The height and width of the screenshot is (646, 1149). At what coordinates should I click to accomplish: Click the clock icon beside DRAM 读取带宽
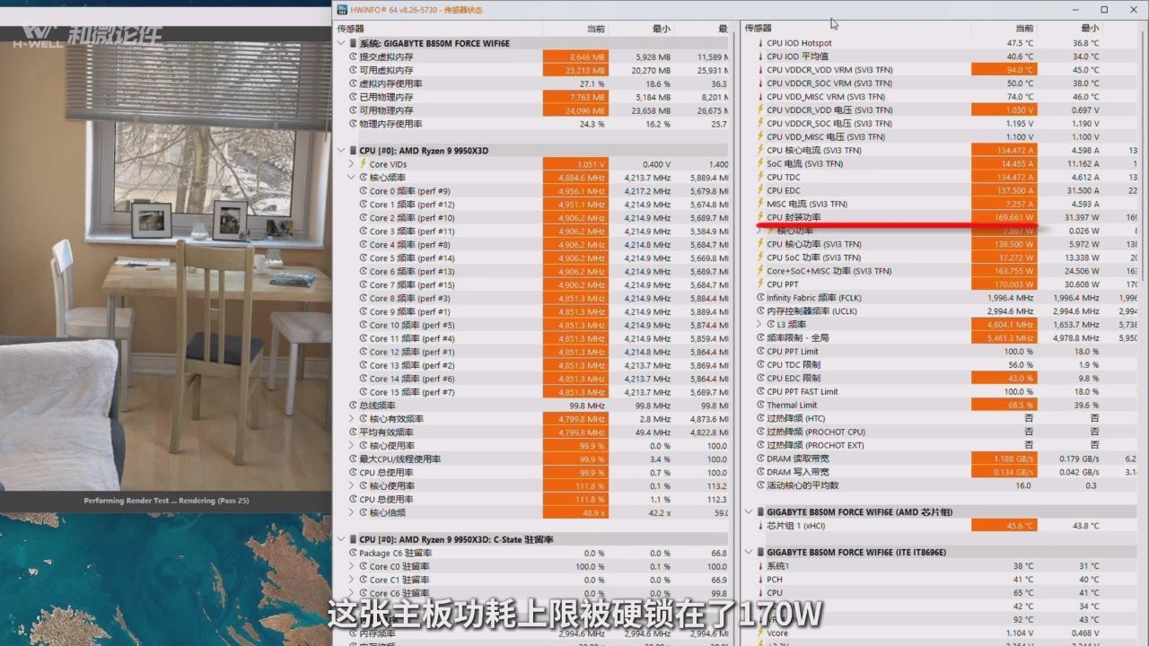coord(760,459)
